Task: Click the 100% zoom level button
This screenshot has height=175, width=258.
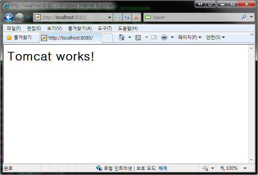Action: (229, 168)
